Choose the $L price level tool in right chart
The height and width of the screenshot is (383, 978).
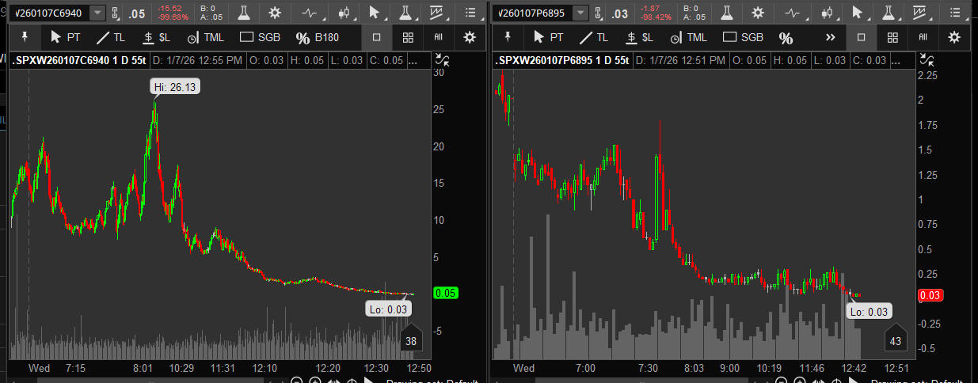coord(640,37)
